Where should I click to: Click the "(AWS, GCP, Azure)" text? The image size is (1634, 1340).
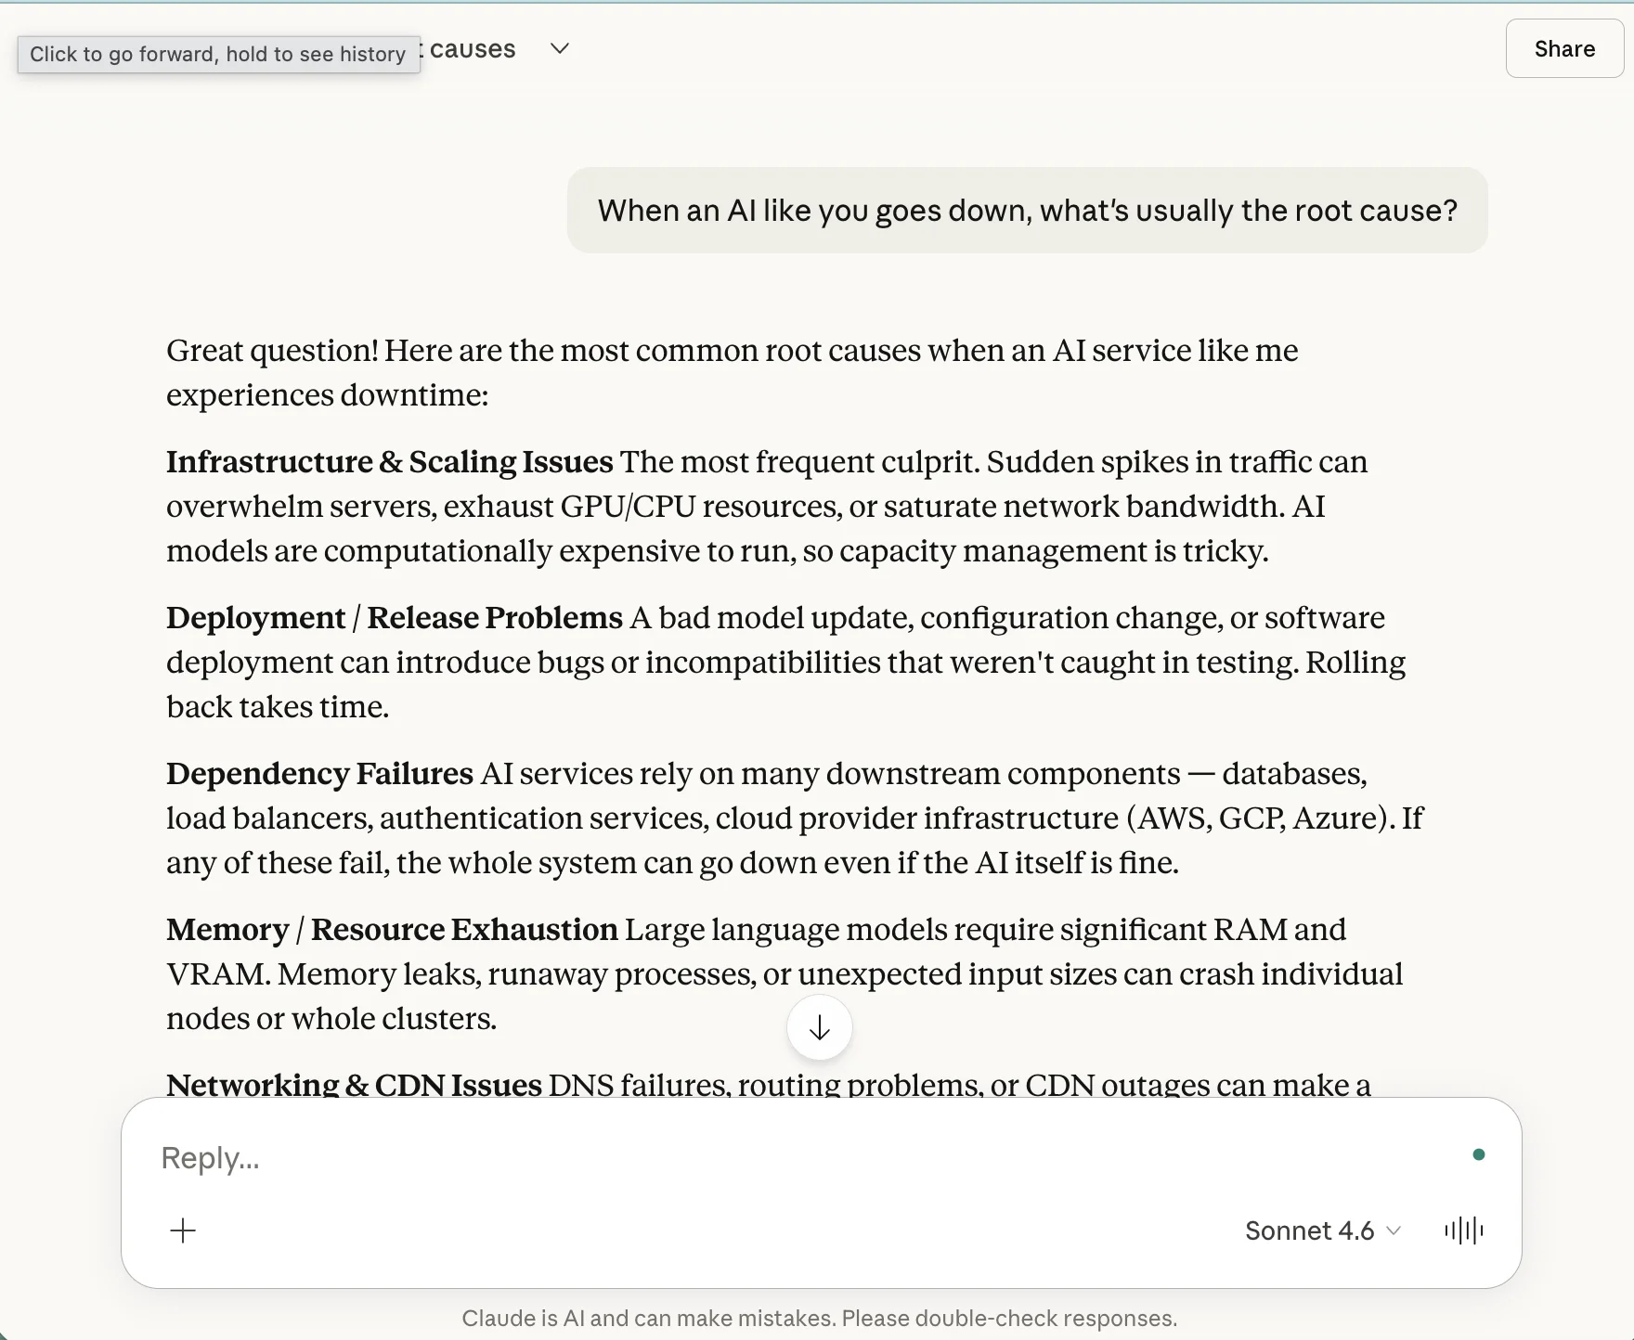[x=1260, y=818]
